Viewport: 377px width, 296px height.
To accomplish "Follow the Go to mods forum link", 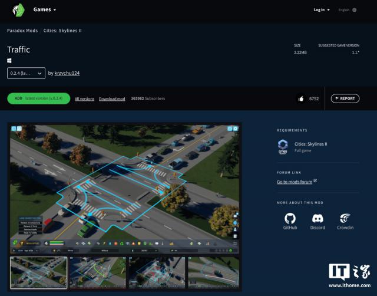I will [295, 182].
